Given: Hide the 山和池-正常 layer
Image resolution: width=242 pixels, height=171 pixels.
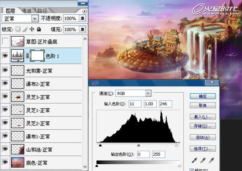Looking at the screenshot, I should (x=5, y=149).
